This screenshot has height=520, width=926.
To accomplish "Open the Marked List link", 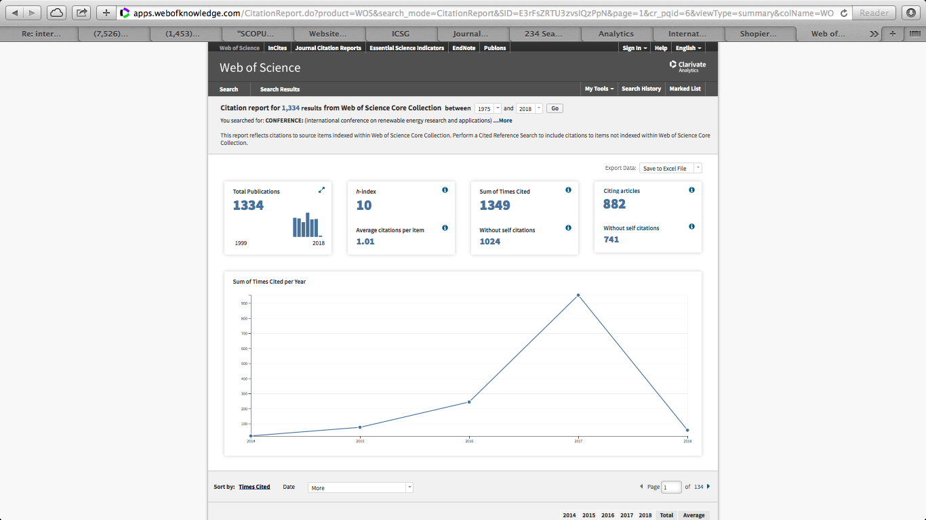I will (685, 89).
